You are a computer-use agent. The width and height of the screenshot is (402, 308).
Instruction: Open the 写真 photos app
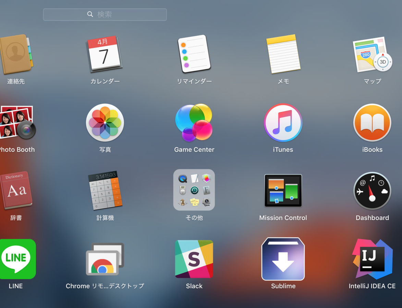tap(105, 123)
